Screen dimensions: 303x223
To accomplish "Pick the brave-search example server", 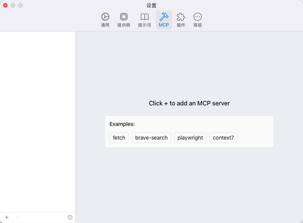I will pyautogui.click(x=151, y=138).
